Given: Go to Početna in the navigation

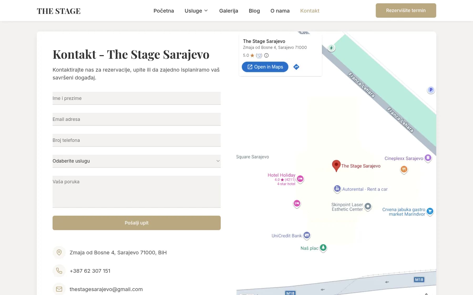Looking at the screenshot, I should (164, 11).
